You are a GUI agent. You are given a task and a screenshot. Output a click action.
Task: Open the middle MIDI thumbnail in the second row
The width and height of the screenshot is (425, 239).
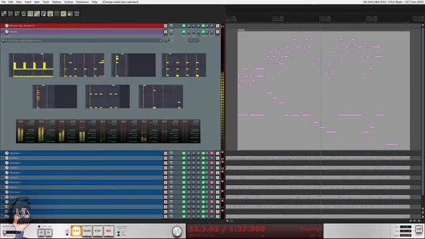point(108,96)
